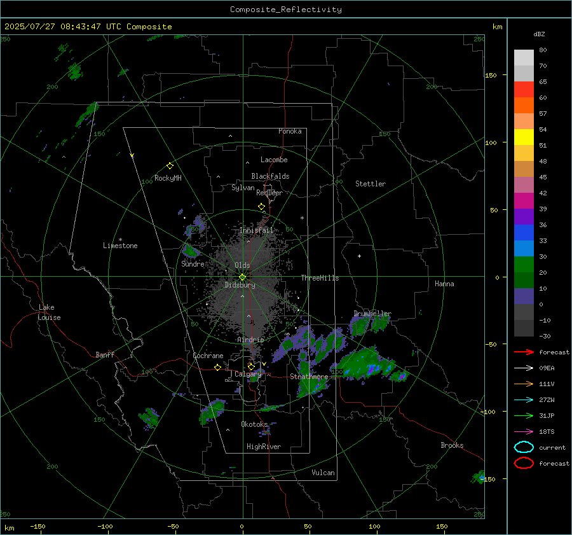Click the RockyMH label
The height and width of the screenshot is (535, 572).
point(168,178)
